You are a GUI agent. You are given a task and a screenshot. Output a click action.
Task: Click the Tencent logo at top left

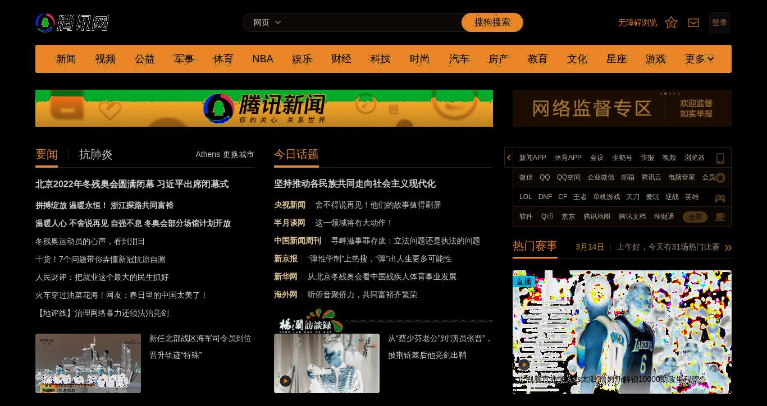pyautogui.click(x=72, y=22)
